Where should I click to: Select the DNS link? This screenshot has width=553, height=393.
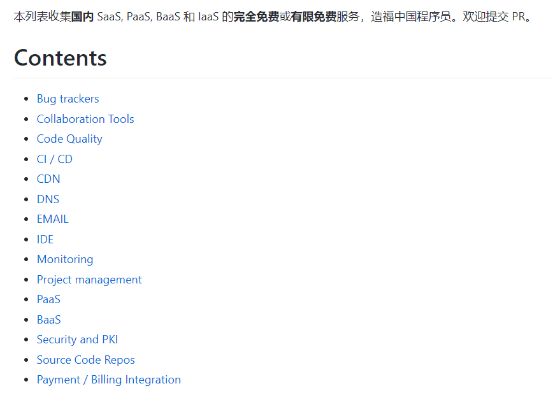click(x=48, y=199)
